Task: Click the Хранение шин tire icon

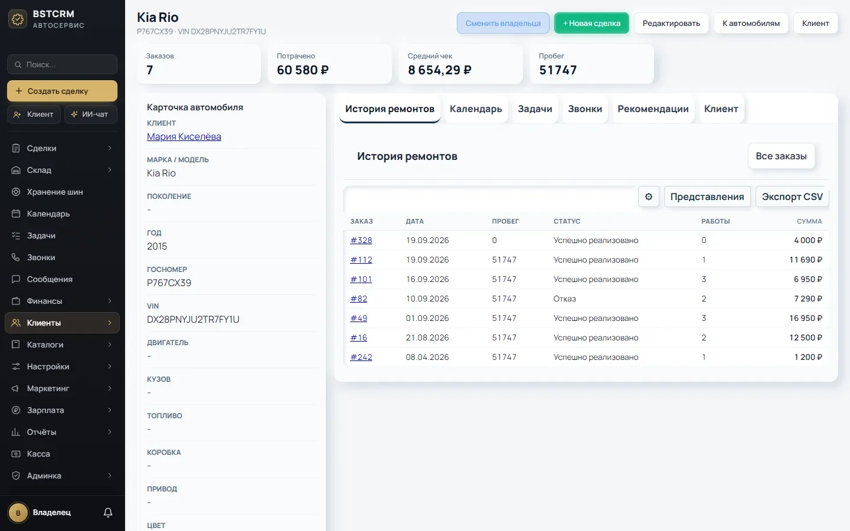Action: coord(16,192)
